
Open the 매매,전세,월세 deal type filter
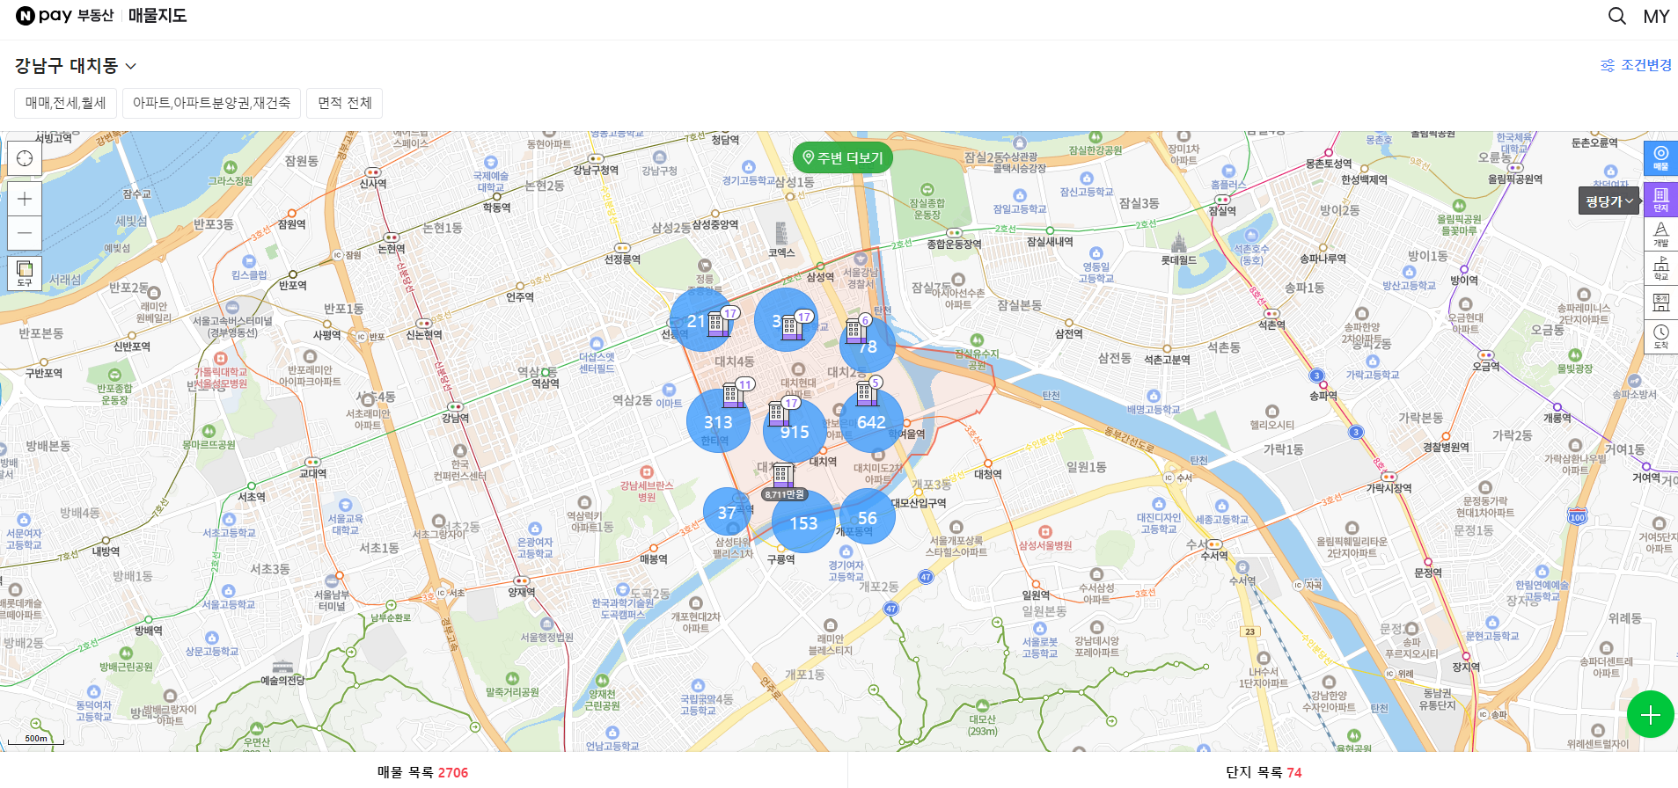[66, 103]
